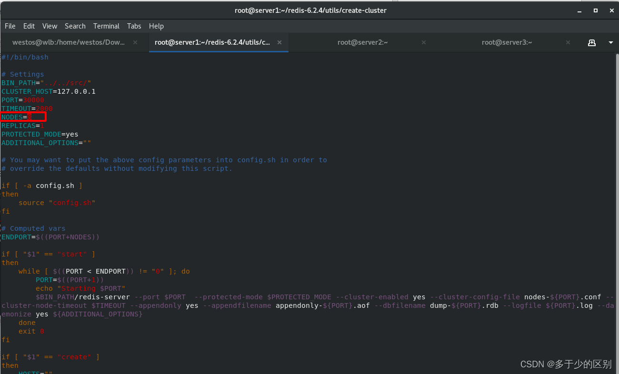Close the root@server1 tab
Viewport: 619px width, 374px height.
coord(280,42)
